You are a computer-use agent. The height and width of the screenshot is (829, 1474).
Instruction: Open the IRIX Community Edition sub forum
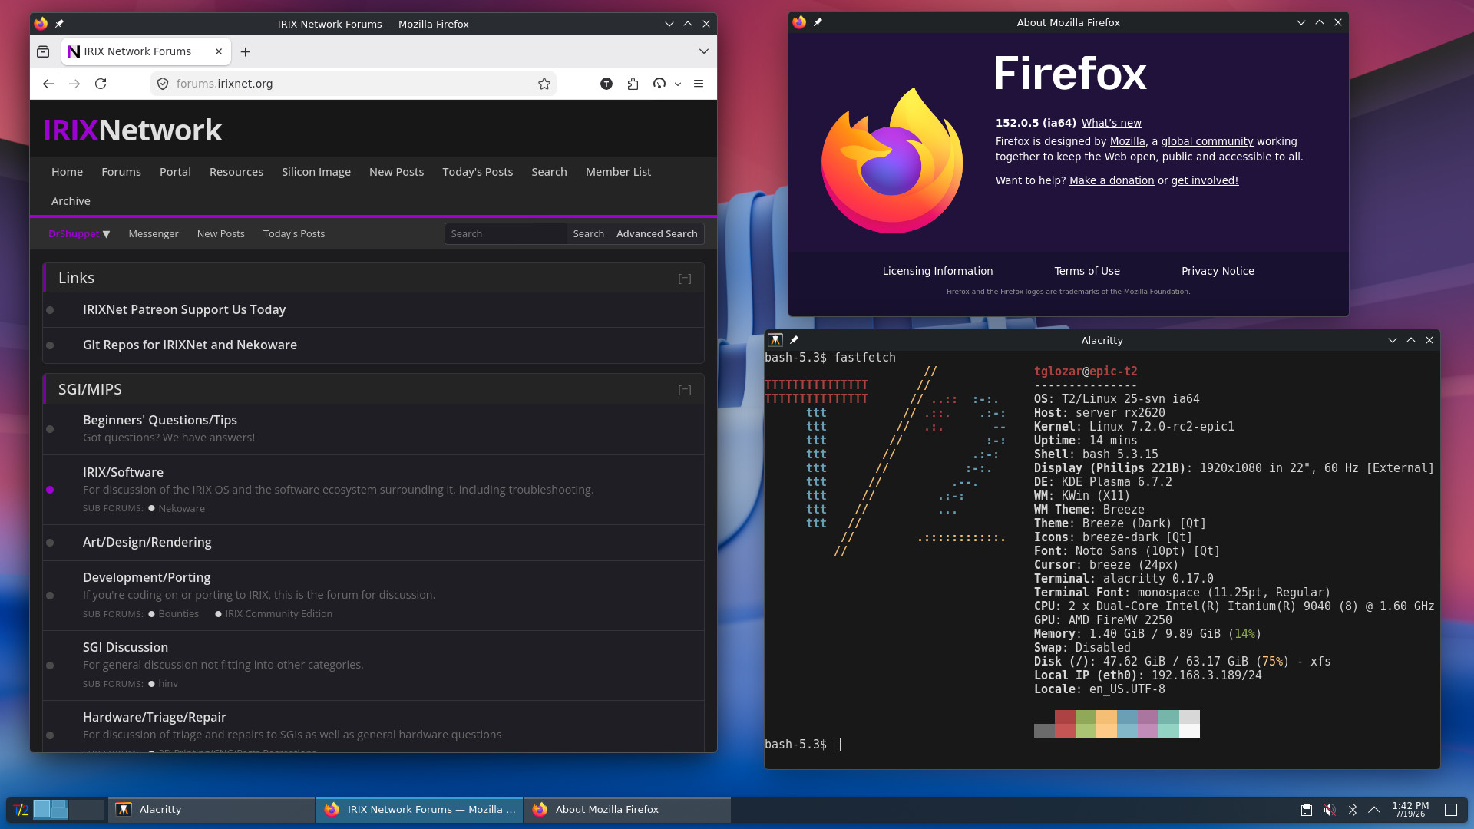[x=279, y=613]
